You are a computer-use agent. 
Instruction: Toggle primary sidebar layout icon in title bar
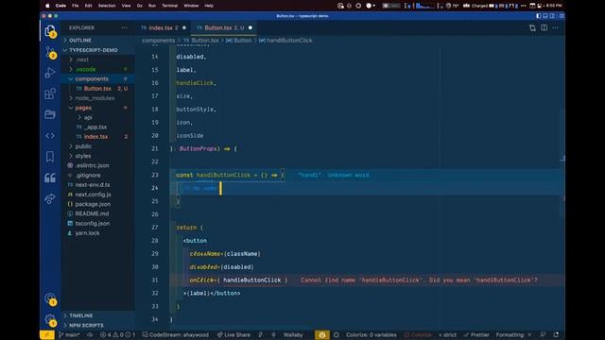click(x=539, y=16)
